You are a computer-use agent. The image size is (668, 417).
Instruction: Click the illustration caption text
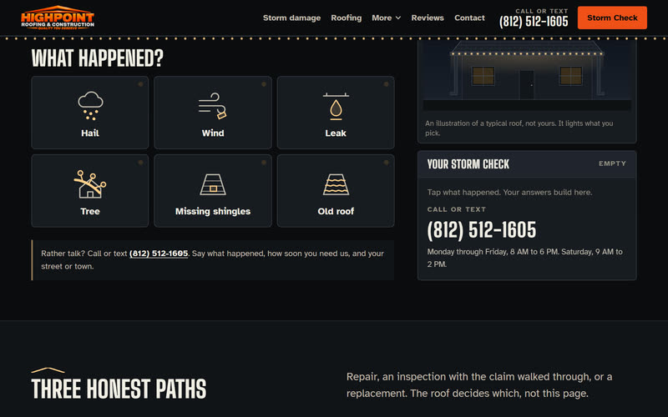point(519,128)
